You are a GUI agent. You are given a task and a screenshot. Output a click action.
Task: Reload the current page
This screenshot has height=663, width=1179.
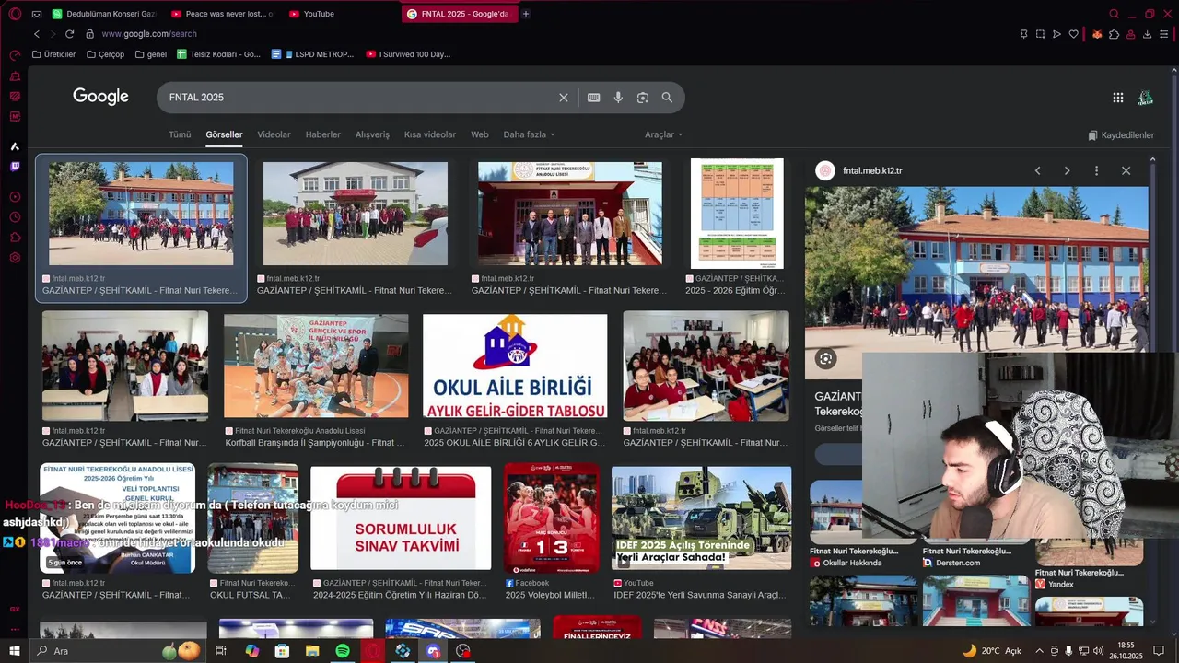(69, 34)
